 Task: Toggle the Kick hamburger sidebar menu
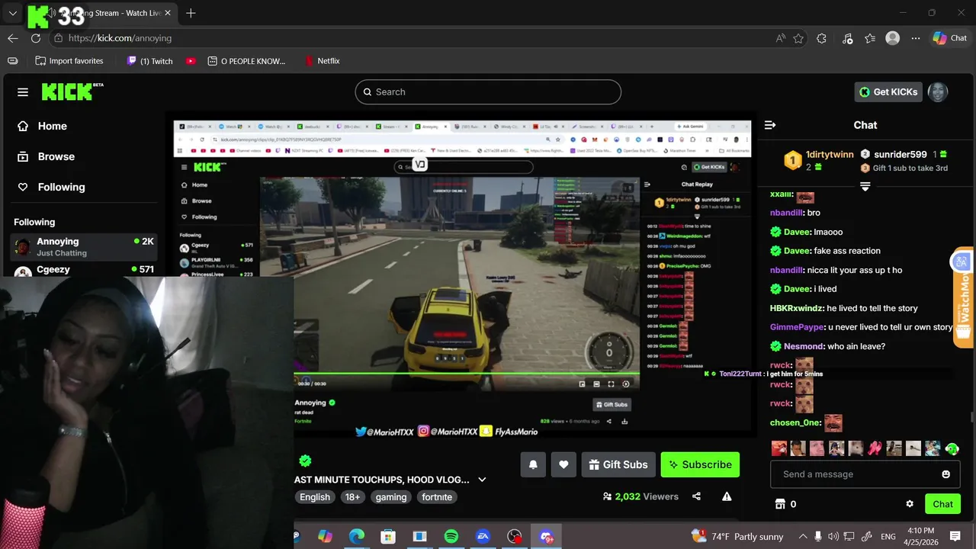point(23,92)
